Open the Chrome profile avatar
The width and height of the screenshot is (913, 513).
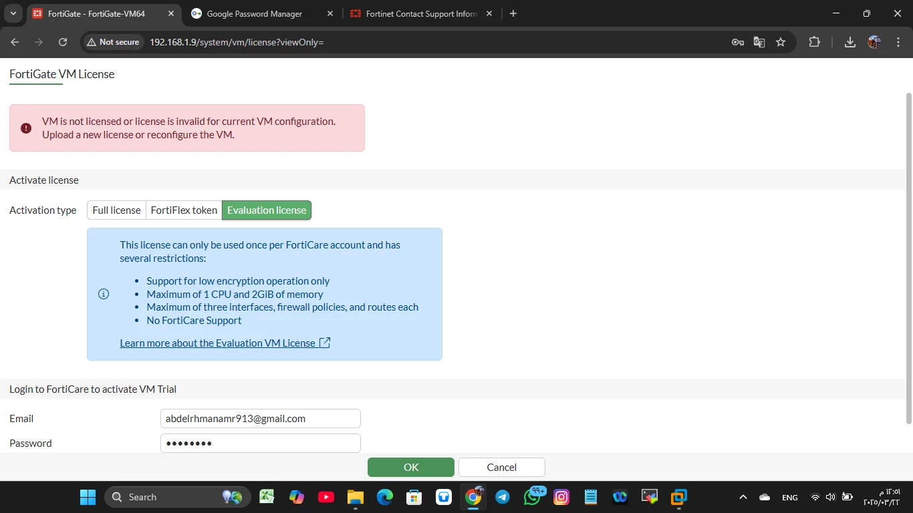[x=874, y=42]
